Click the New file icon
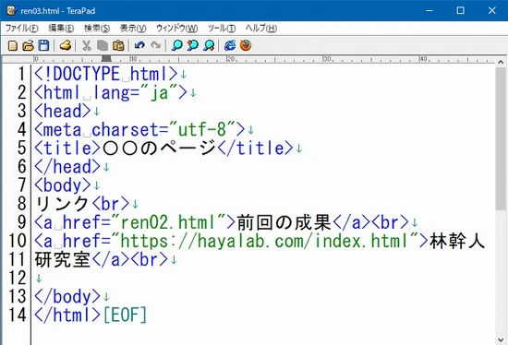This screenshot has height=345, width=508. (x=13, y=45)
